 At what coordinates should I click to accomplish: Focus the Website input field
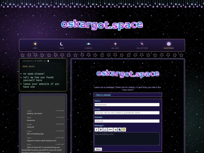[127, 121]
